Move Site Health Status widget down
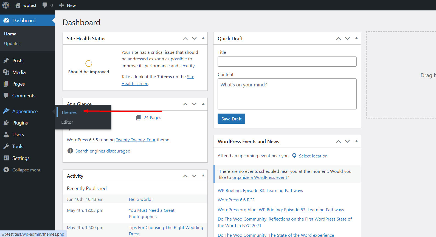The height and width of the screenshot is (237, 436). coord(194,39)
